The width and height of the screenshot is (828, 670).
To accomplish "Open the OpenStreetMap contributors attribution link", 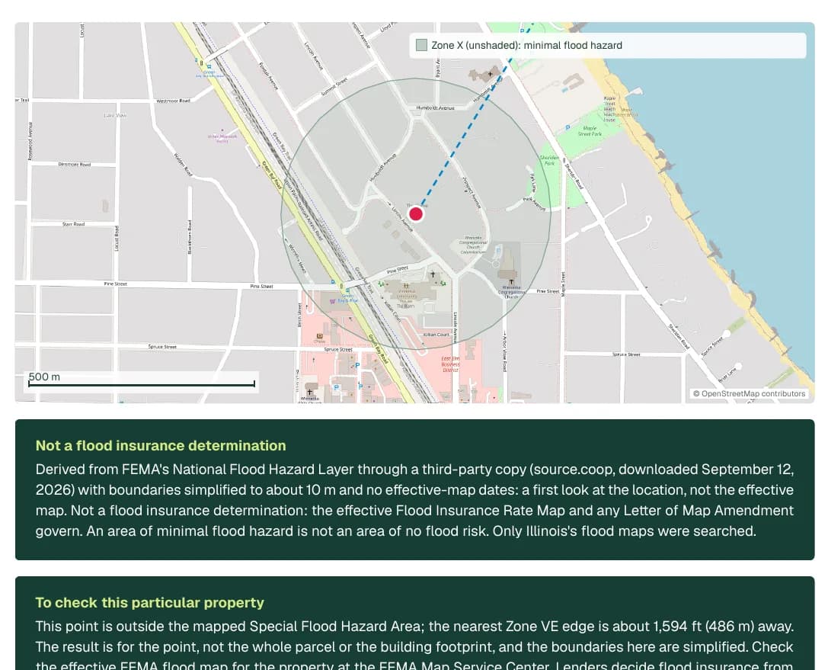I will [x=750, y=393].
